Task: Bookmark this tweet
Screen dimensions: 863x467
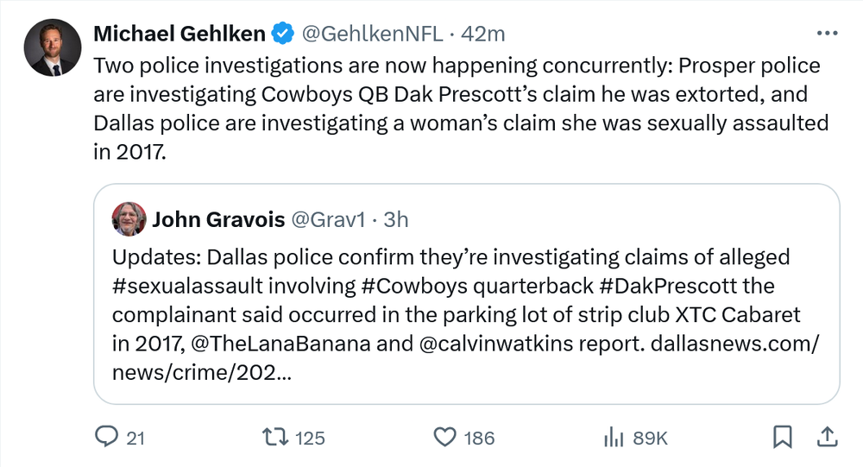Action: click(x=782, y=438)
